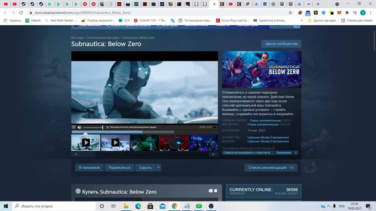Viewport: 376px width, 211px height.
Task: Mute the trailer with the speaker icon
Action: (79, 127)
